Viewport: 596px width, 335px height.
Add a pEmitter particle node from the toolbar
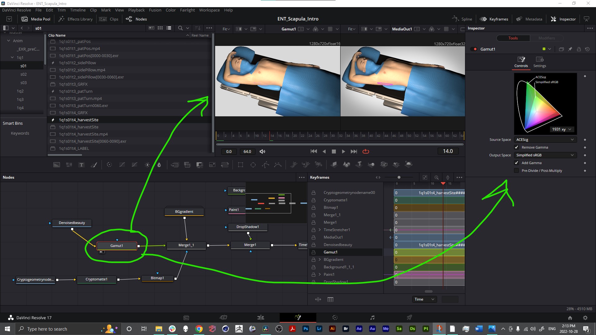pos(294,165)
